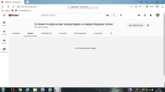The image size is (165, 92).
Task: Open the Библиотека library sidebar item
Action: (x=4, y=50)
